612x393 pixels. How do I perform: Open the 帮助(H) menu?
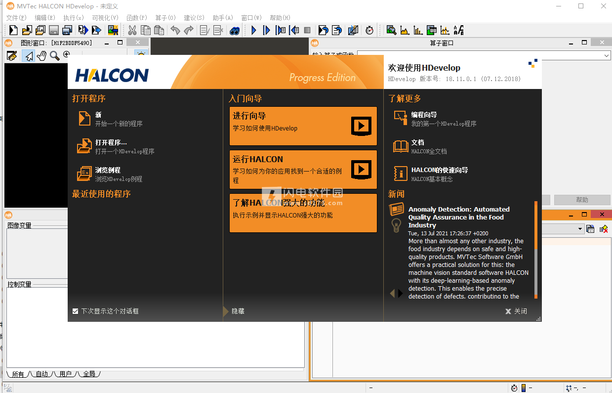[280, 18]
